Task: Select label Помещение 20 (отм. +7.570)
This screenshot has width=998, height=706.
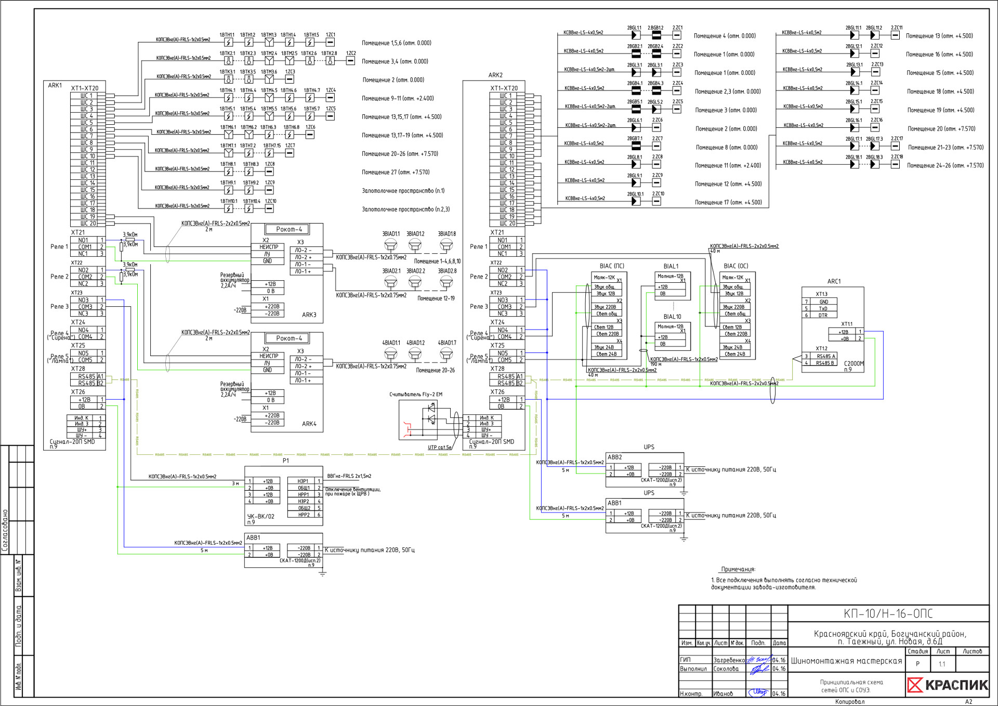Action: 941,129
